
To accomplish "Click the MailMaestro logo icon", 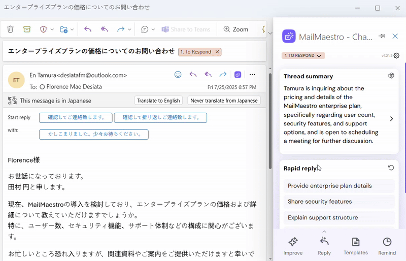I will (x=289, y=36).
